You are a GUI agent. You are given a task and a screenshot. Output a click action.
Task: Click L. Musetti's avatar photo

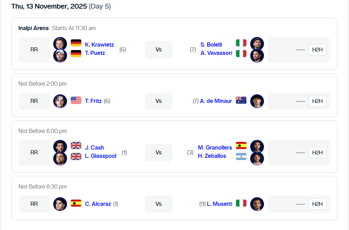pyautogui.click(x=257, y=204)
